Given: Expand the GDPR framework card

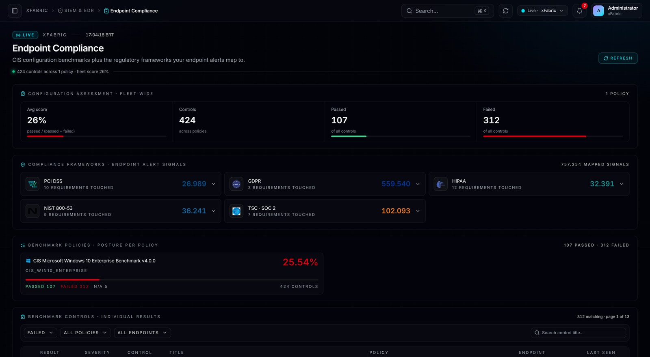Looking at the screenshot, I should point(418,184).
